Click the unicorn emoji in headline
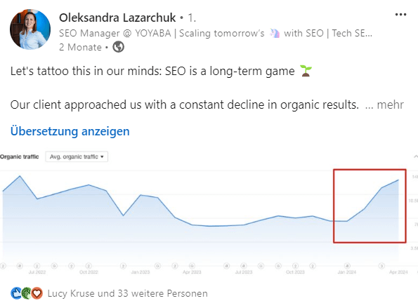Screen dimensions: 418x303 (275, 33)
